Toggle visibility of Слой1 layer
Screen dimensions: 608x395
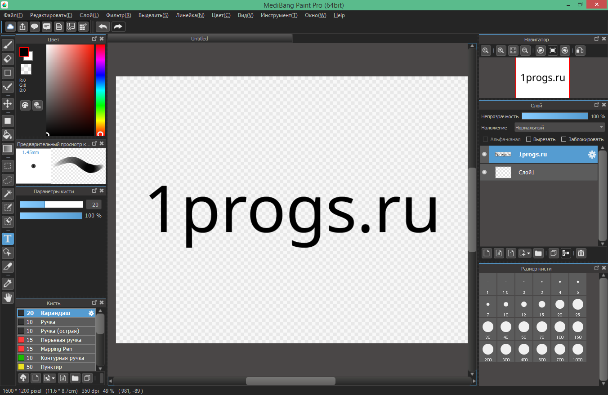point(484,172)
